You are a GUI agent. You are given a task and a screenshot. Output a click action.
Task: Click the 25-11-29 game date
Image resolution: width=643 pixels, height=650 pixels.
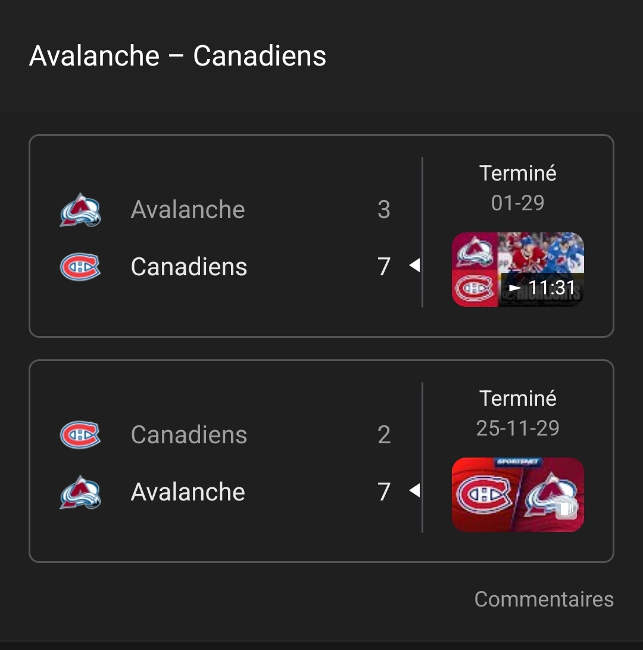517,428
